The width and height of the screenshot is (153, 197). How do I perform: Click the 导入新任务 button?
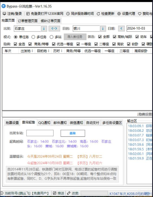click(x=75, y=37)
